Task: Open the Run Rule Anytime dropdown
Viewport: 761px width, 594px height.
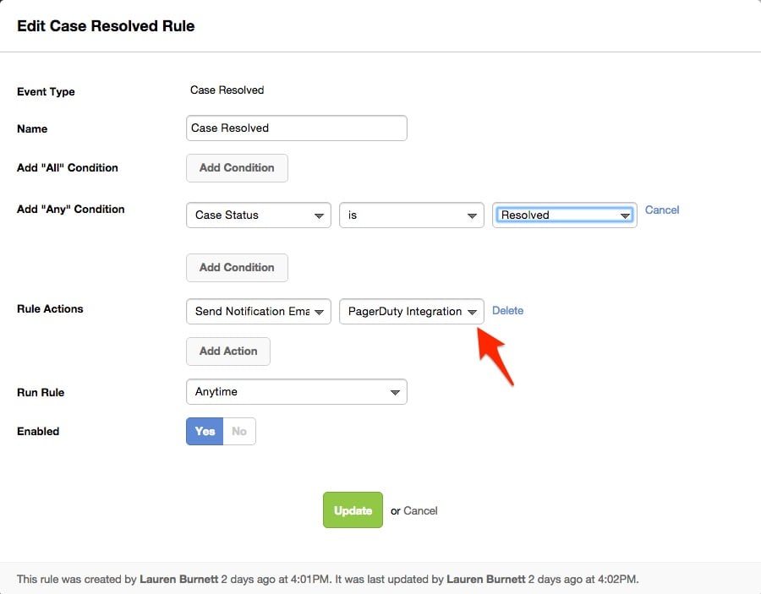Action: pyautogui.click(x=296, y=392)
